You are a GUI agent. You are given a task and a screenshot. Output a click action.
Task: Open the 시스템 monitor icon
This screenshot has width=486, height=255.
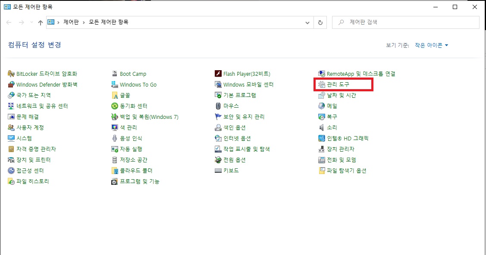(x=11, y=138)
